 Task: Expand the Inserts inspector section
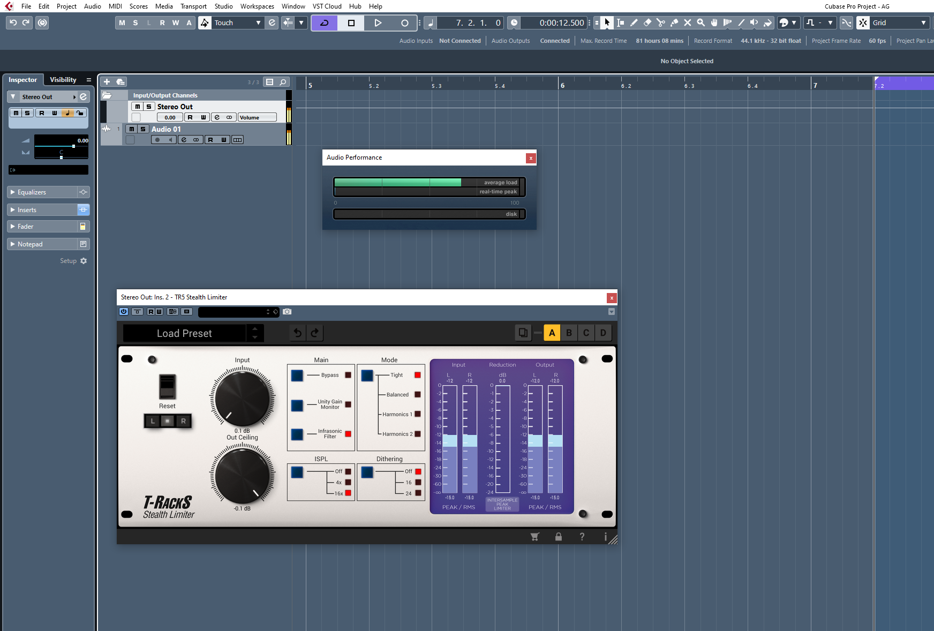tap(43, 210)
